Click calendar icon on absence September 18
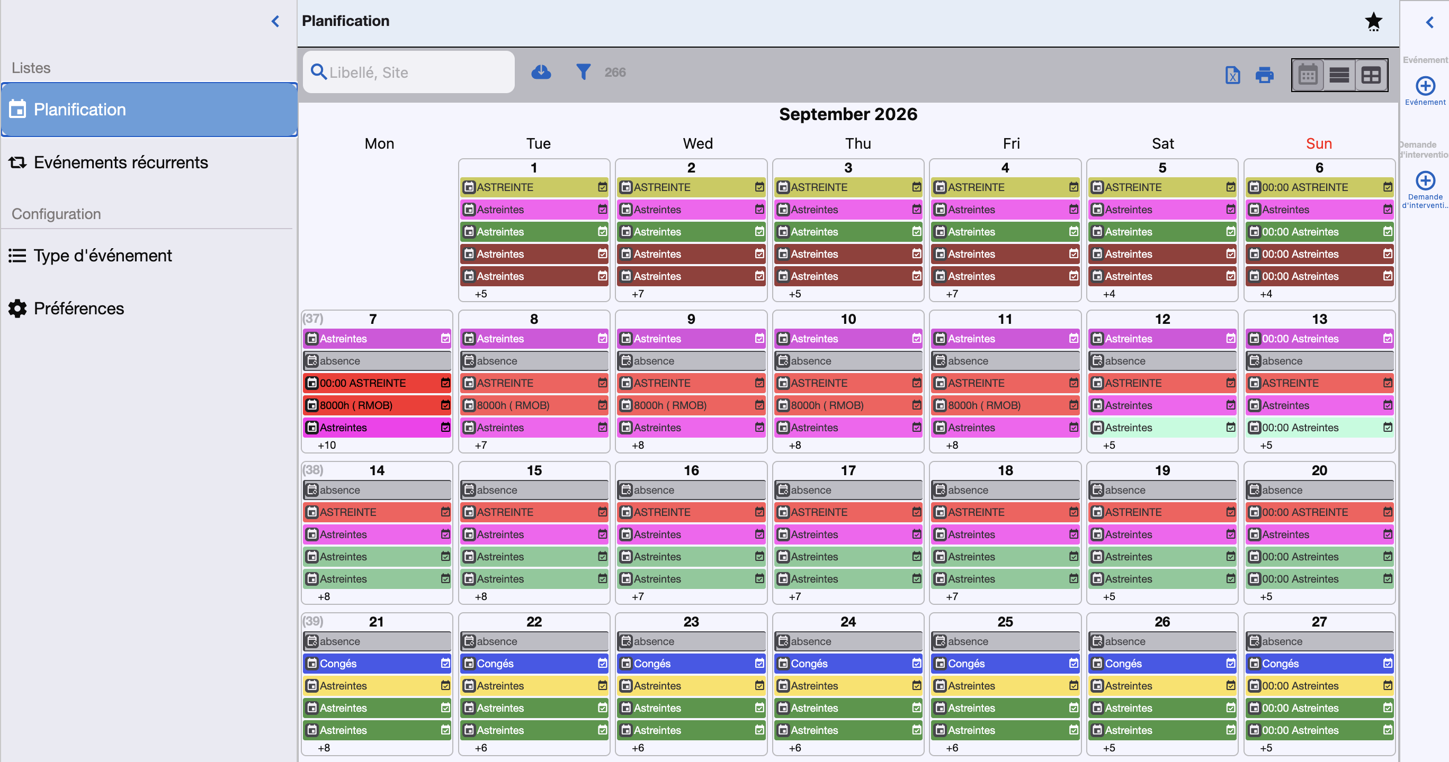 (x=940, y=490)
